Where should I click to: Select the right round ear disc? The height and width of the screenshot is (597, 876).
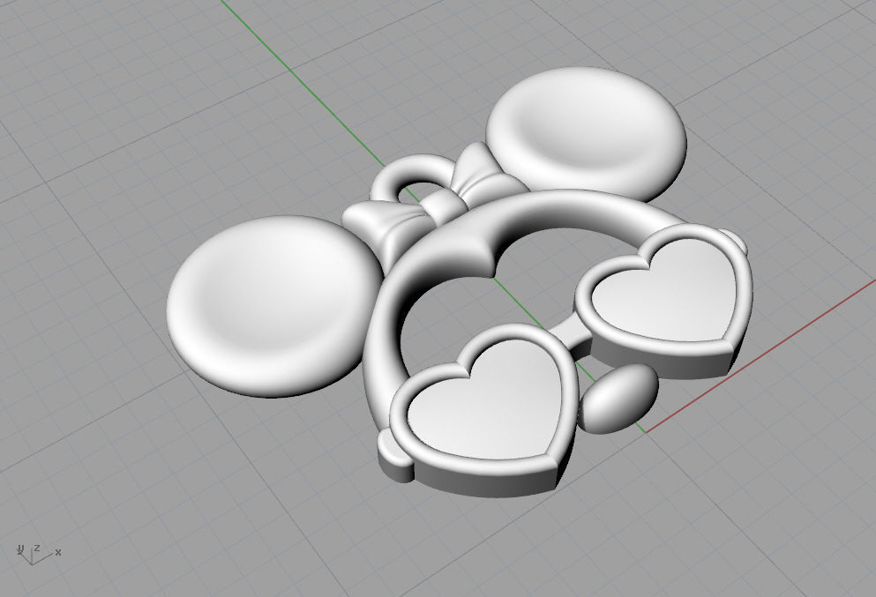(587, 133)
